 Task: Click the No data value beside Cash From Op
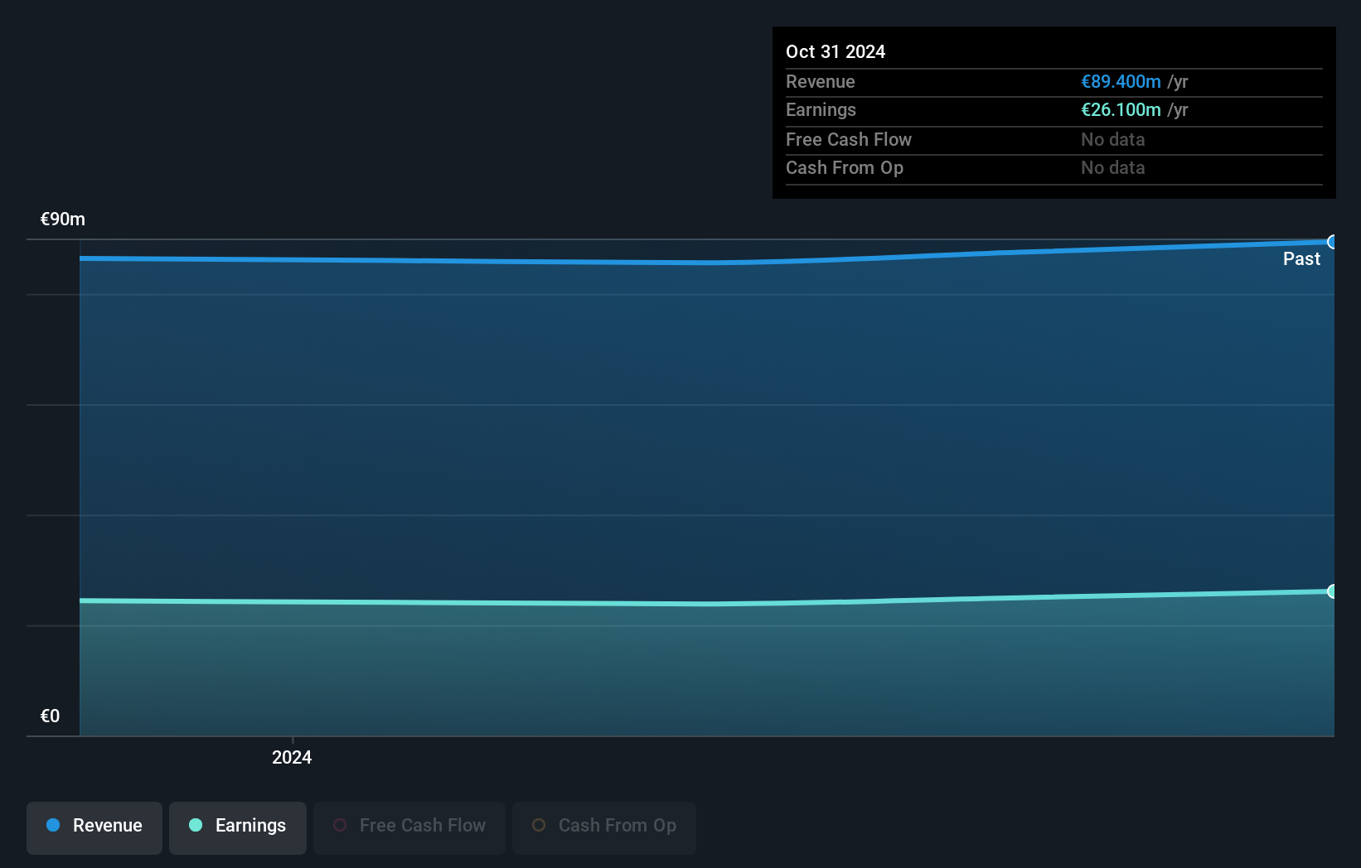click(1113, 168)
